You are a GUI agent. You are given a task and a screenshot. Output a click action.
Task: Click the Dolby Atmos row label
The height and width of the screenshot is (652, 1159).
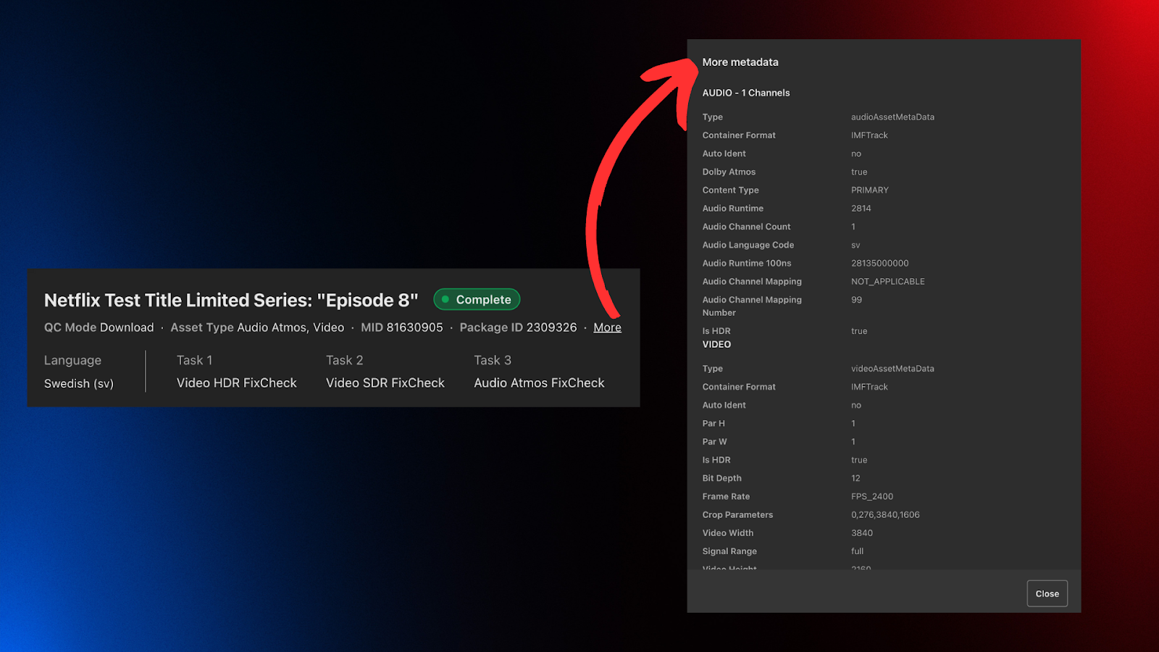[x=729, y=172]
